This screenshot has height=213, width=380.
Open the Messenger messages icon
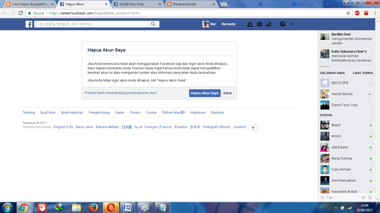(x=259, y=24)
